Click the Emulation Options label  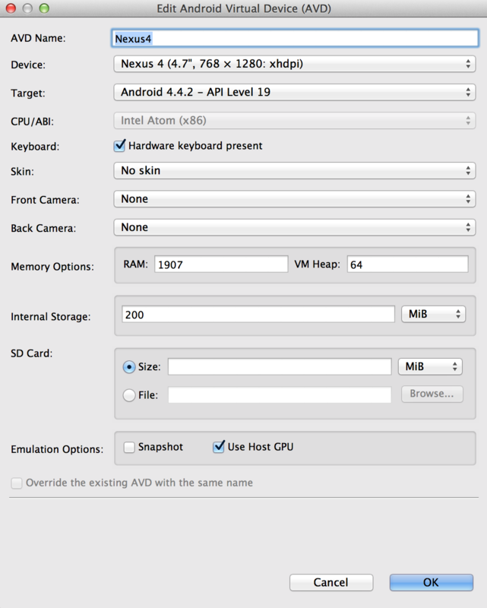coord(57,449)
